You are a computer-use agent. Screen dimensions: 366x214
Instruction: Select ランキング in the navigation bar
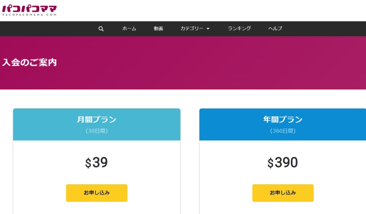pyautogui.click(x=239, y=28)
